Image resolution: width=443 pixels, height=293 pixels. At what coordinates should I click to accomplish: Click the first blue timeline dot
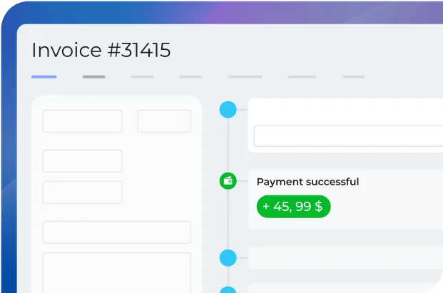228,109
